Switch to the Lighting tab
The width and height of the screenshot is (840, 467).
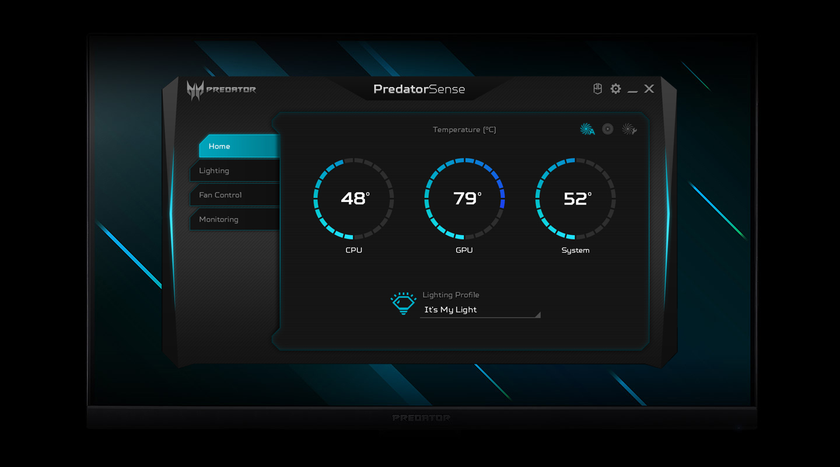point(235,171)
